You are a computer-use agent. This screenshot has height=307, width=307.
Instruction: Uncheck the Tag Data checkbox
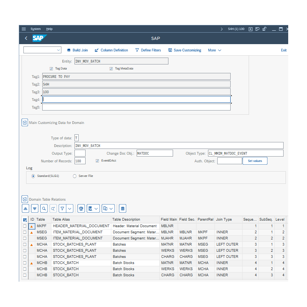coord(51,69)
